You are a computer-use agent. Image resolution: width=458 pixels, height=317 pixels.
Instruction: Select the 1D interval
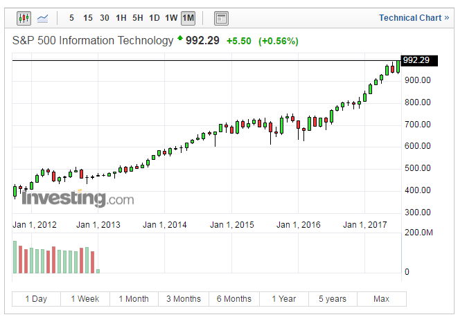click(154, 18)
